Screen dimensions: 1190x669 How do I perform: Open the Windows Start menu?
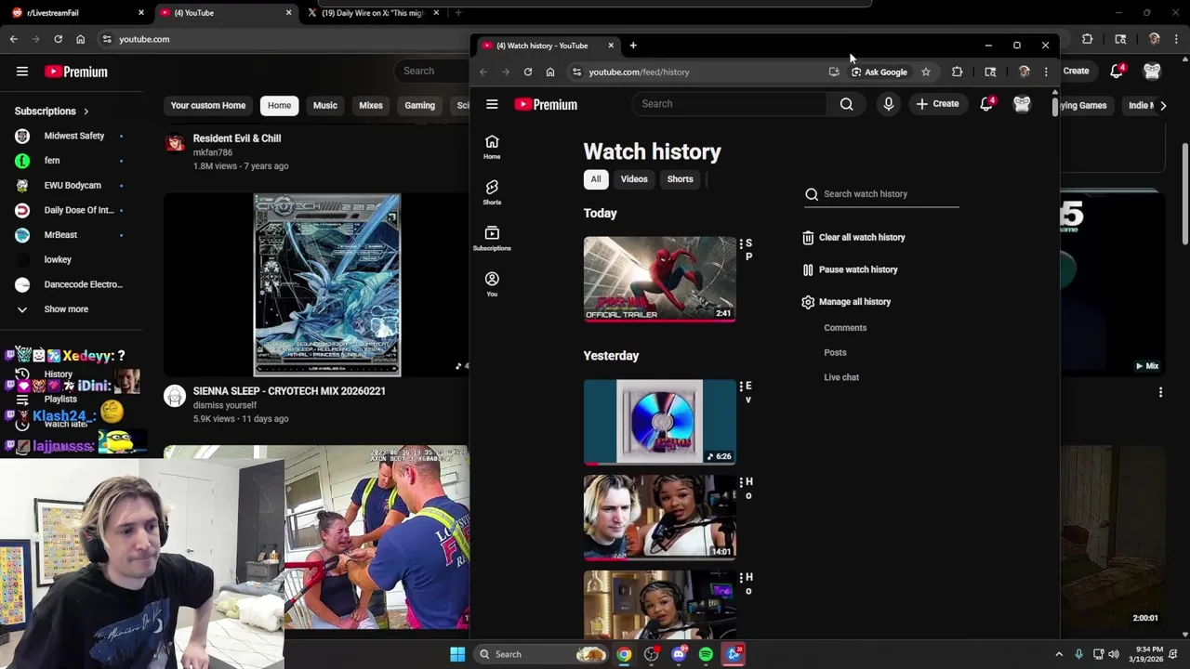point(457,654)
